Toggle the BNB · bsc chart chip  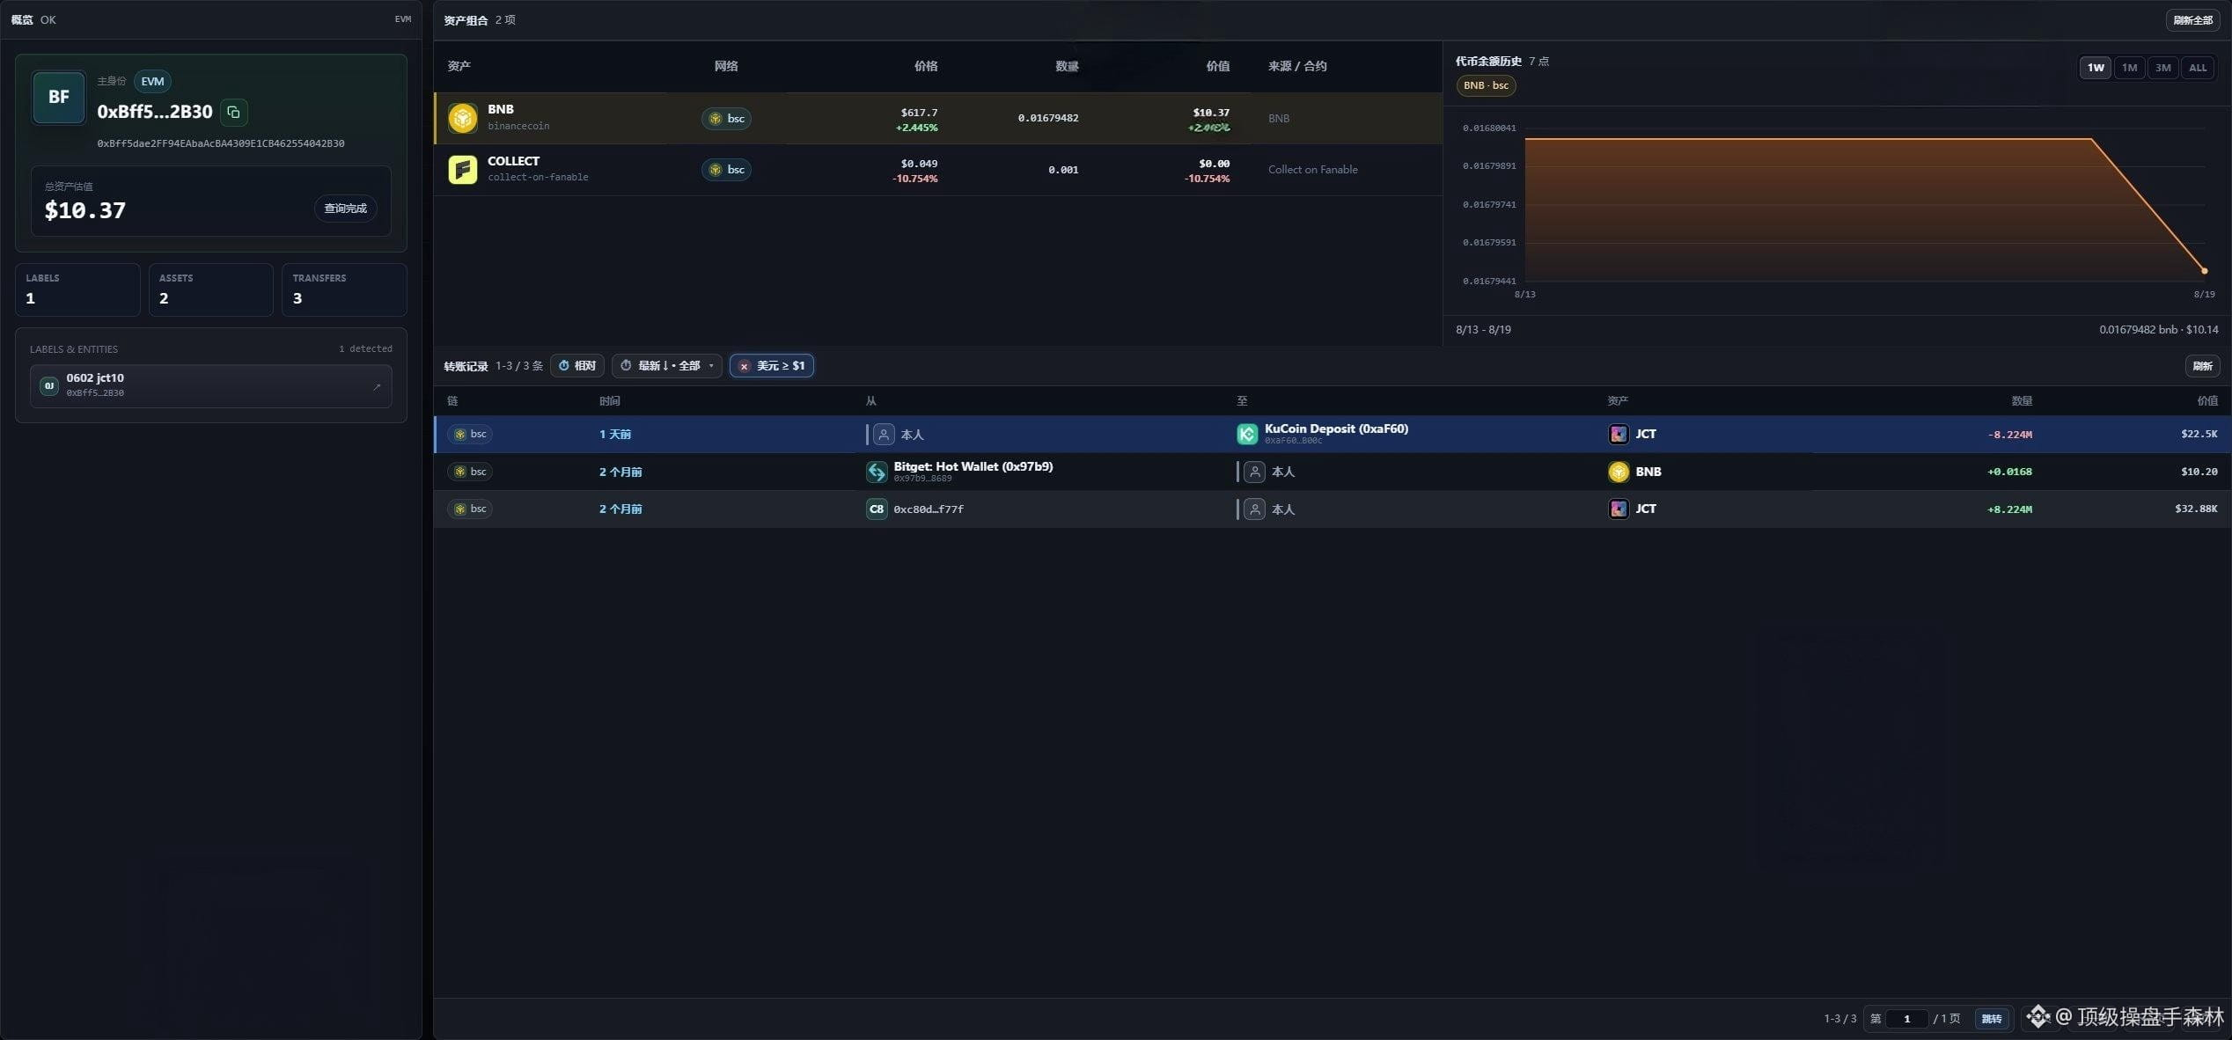pyautogui.click(x=1486, y=85)
